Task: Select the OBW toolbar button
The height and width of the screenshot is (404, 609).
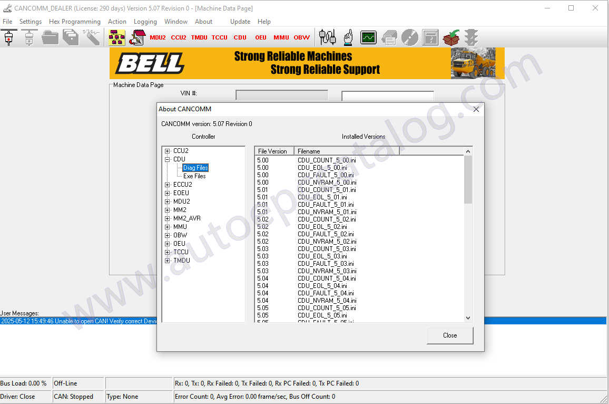Action: click(302, 38)
